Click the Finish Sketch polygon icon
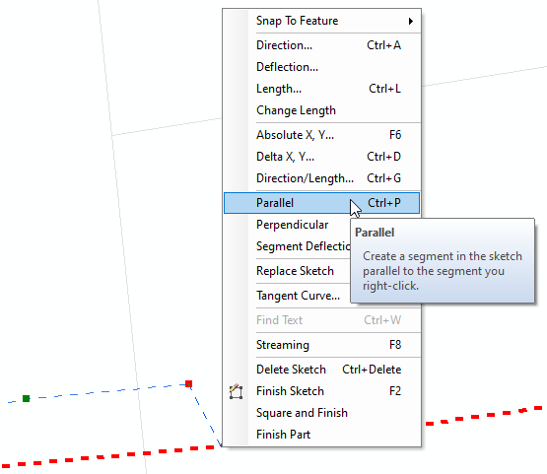The height and width of the screenshot is (474, 547). coord(236,391)
